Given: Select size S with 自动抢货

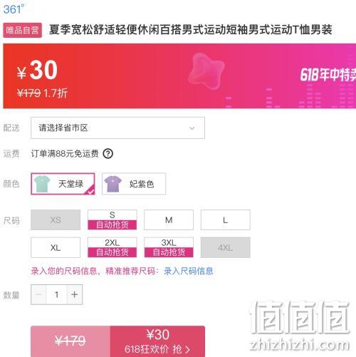Looking at the screenshot, I should coord(112,219).
